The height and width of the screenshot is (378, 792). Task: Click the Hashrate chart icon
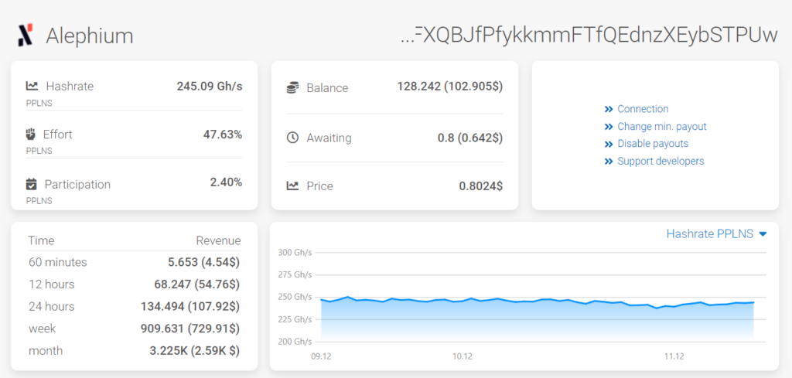pyautogui.click(x=32, y=86)
